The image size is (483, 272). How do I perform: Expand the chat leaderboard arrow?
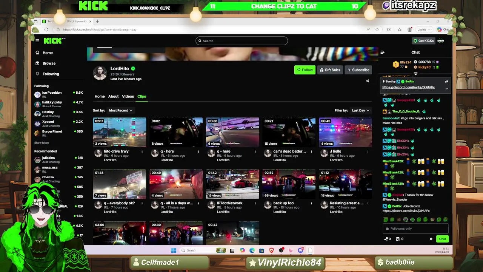tap(415, 74)
